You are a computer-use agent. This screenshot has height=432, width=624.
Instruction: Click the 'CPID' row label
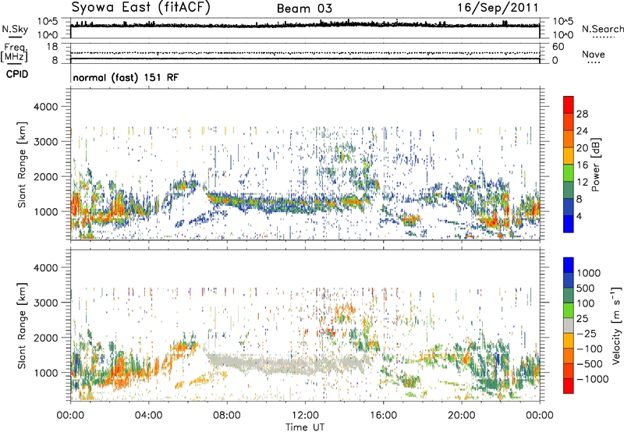[17, 74]
